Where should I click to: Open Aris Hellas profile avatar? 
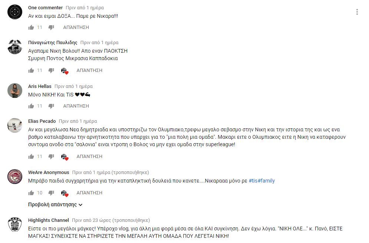(15, 91)
